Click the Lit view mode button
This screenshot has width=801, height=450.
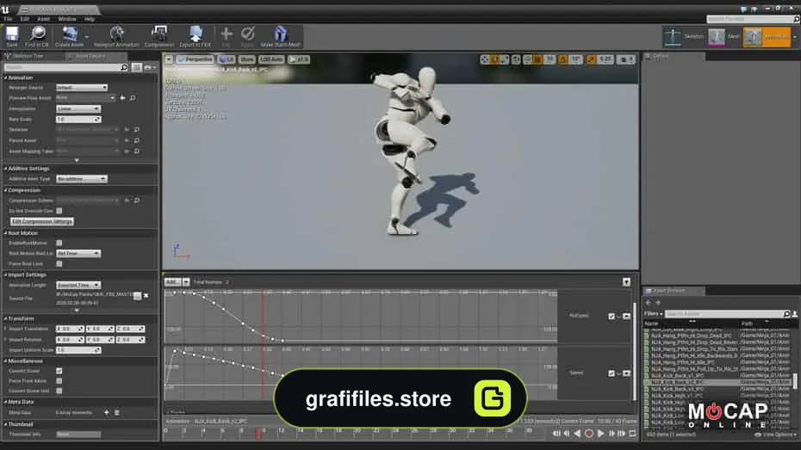click(x=227, y=59)
